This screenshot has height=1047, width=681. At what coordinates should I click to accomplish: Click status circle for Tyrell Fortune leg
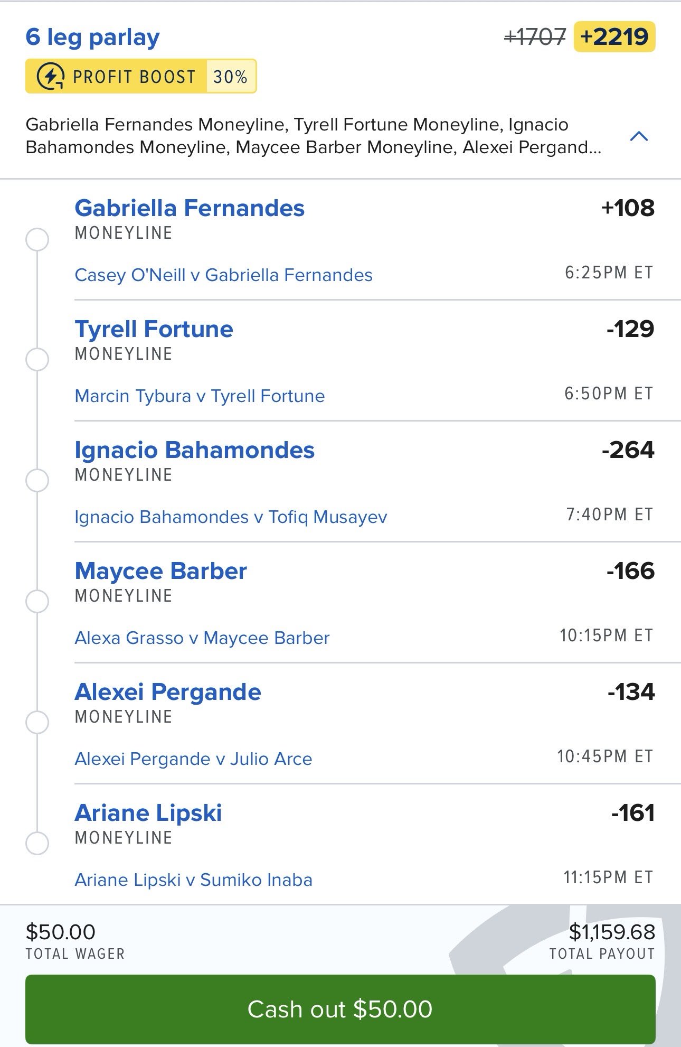click(x=37, y=360)
